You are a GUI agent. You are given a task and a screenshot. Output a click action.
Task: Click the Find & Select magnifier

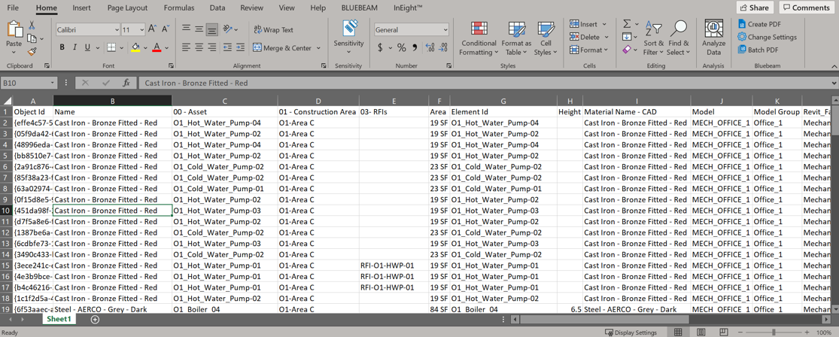(678, 30)
